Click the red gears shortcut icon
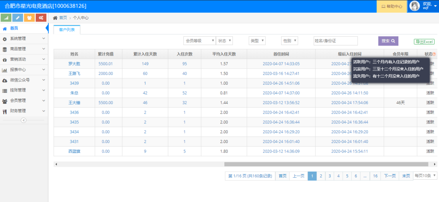This screenshot has height=202, width=439. 41,17
